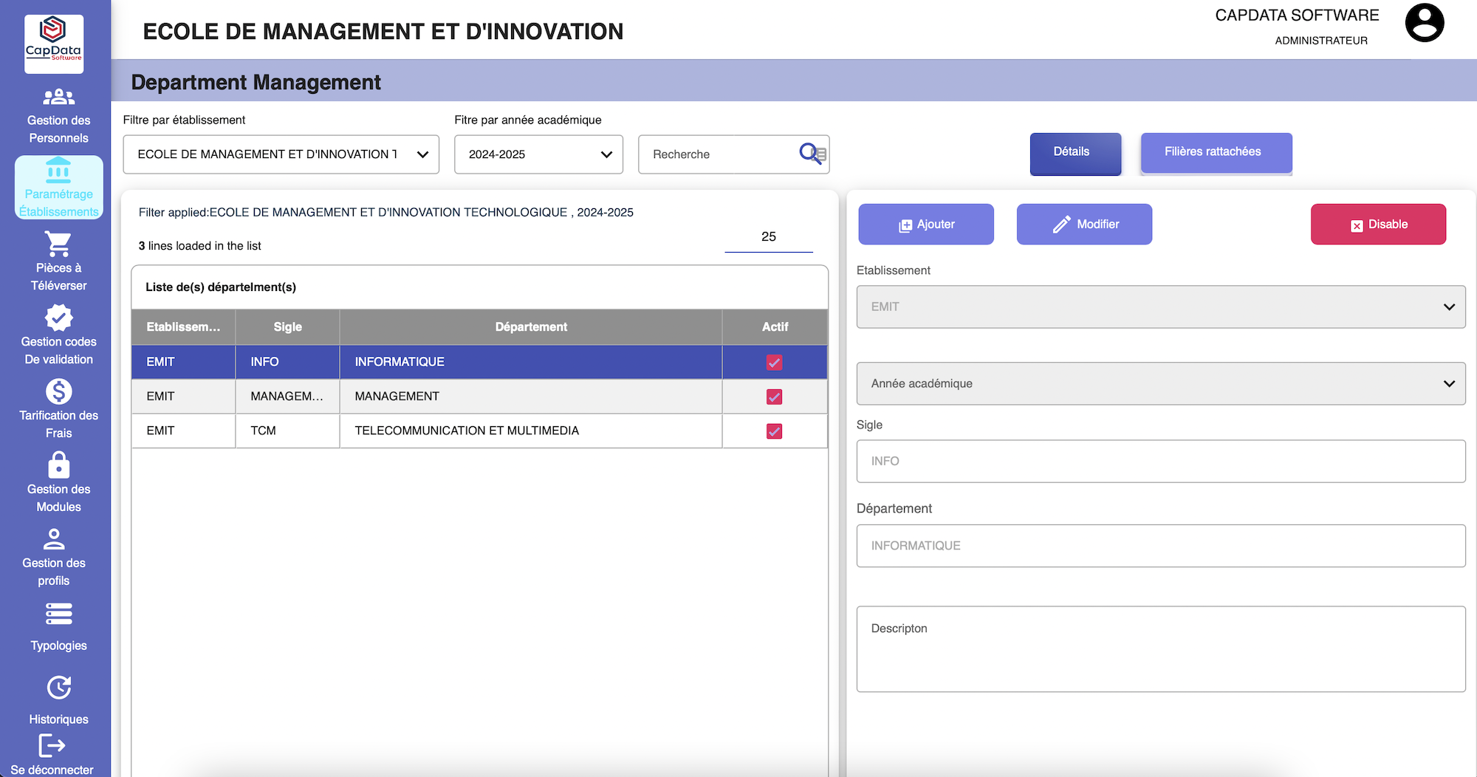The image size is (1477, 777).
Task: Open Gestion des Personnels people icon
Action: coord(59,97)
